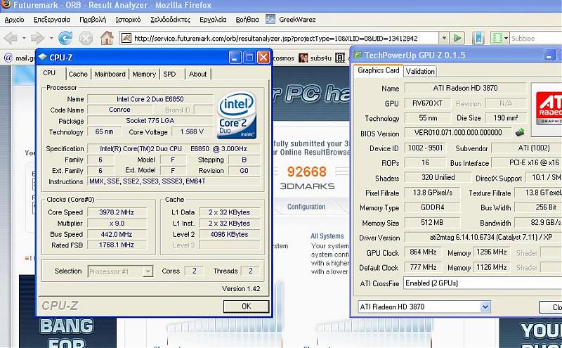
Task: Click the GPU Clock value 864 MHz
Action: tap(423, 252)
